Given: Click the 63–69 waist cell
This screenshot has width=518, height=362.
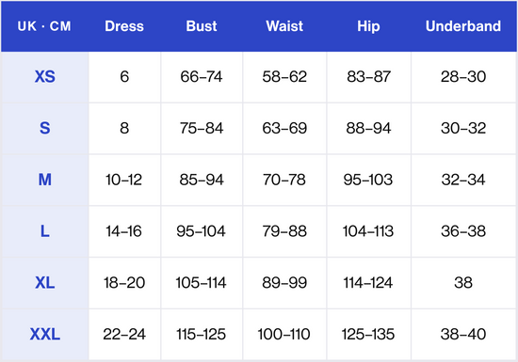Looking at the screenshot, I should (x=284, y=128).
